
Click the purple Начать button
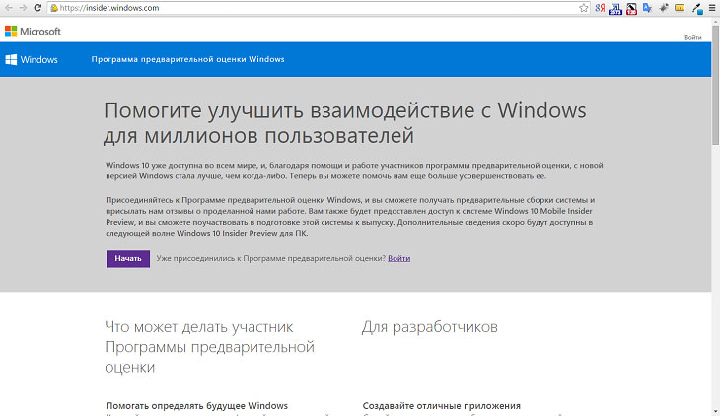[x=128, y=259]
